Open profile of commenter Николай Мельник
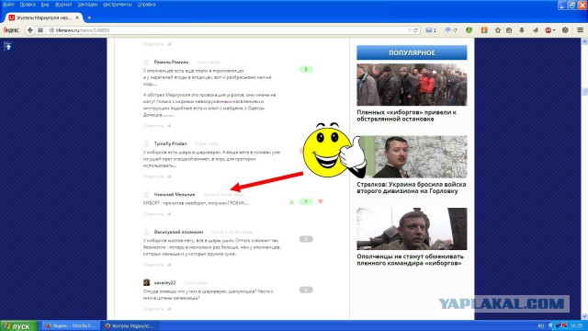The height and width of the screenshot is (331, 588). [x=175, y=194]
